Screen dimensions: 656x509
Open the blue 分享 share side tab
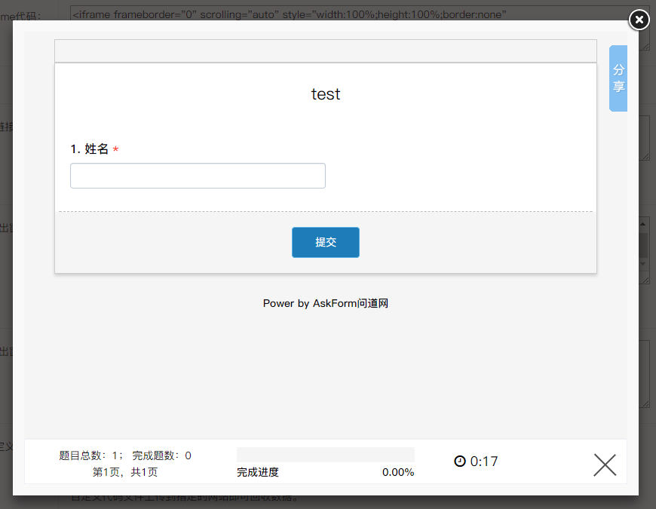coord(618,78)
